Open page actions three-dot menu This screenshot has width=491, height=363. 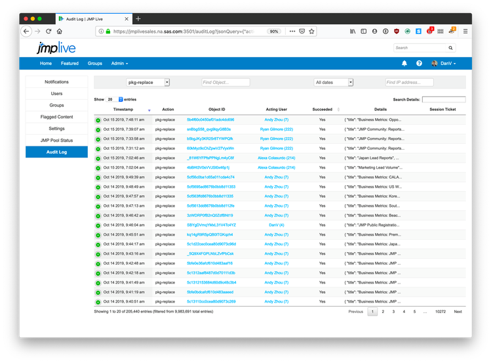click(292, 32)
